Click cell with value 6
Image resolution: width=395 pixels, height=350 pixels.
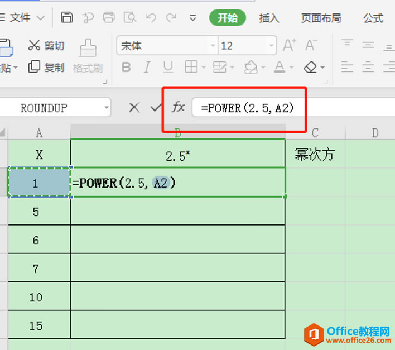[x=39, y=239]
